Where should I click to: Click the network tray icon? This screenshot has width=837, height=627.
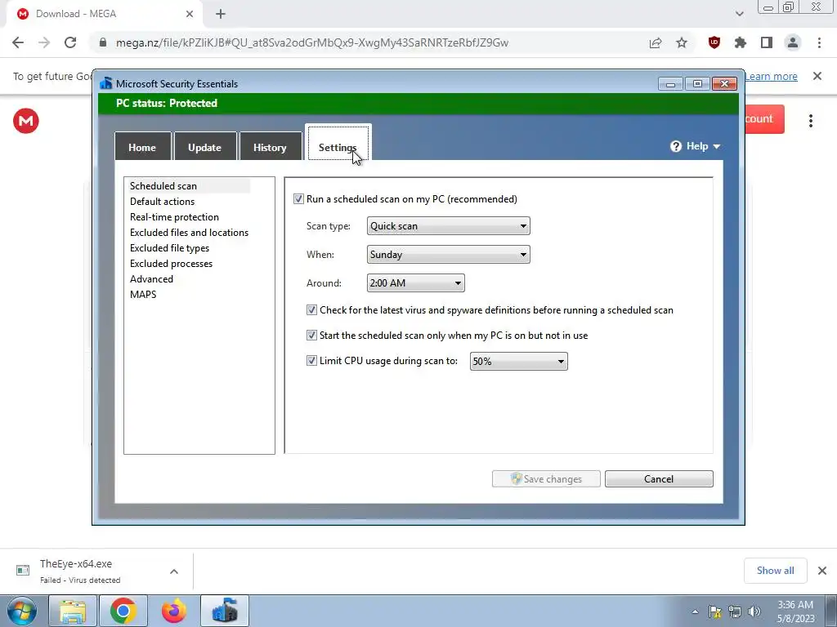(x=735, y=611)
